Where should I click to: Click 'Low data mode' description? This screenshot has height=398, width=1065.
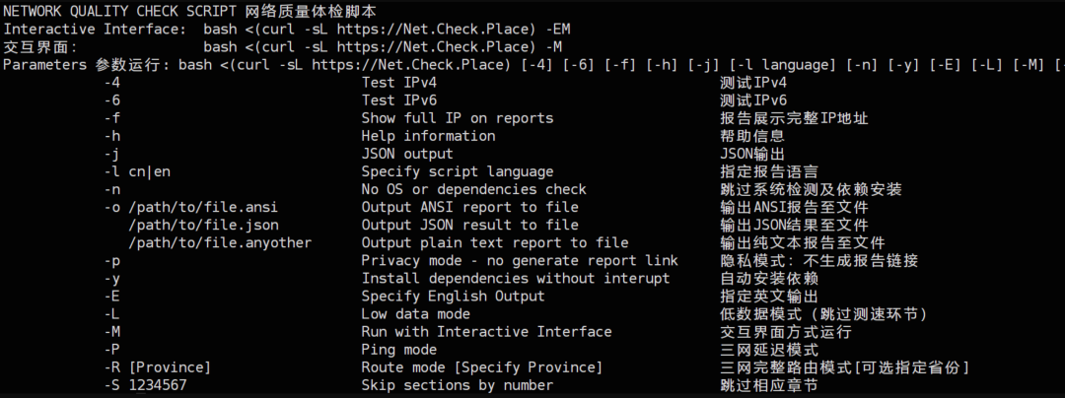[x=416, y=314]
